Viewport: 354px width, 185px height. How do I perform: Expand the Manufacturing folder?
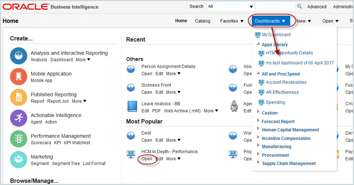pos(258,145)
